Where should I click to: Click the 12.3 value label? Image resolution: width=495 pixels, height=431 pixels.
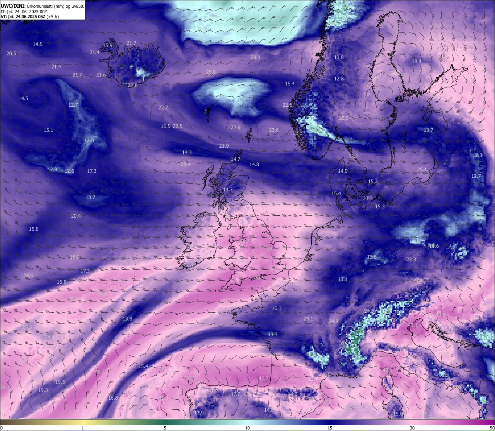click(x=477, y=155)
